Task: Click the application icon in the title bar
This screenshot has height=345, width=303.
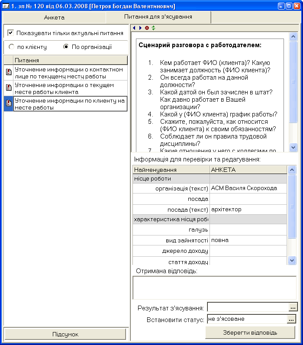Action: [x=6, y=6]
